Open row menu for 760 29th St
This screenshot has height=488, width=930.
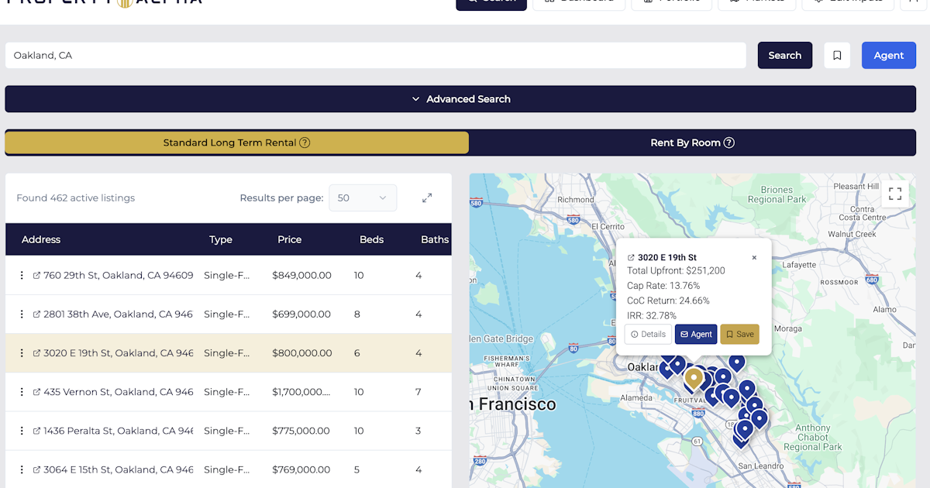(x=22, y=275)
